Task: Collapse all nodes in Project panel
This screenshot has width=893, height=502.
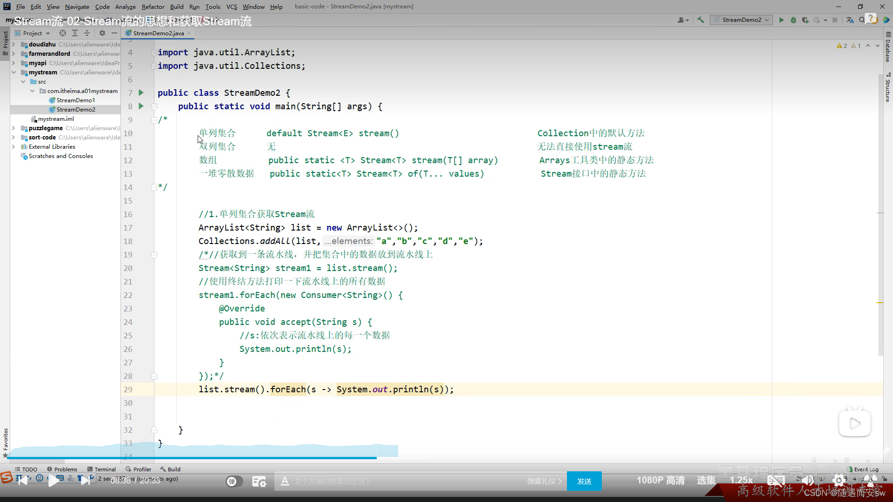Action: [x=87, y=33]
